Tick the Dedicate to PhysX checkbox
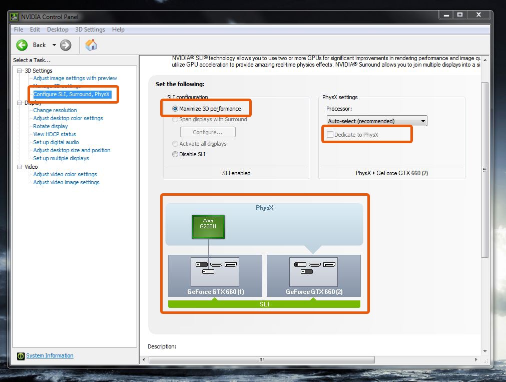 coord(330,134)
